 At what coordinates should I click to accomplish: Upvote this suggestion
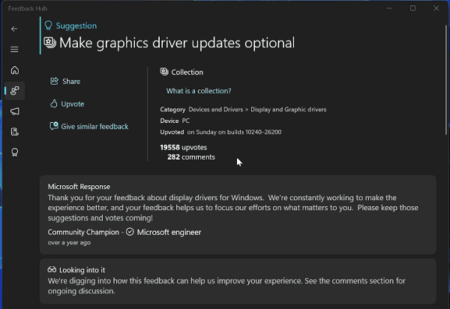(67, 103)
